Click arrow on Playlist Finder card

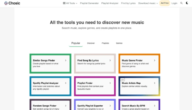110,83
